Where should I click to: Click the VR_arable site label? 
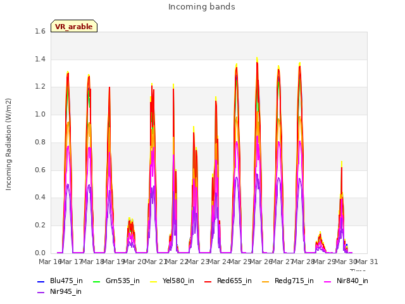(x=74, y=27)
